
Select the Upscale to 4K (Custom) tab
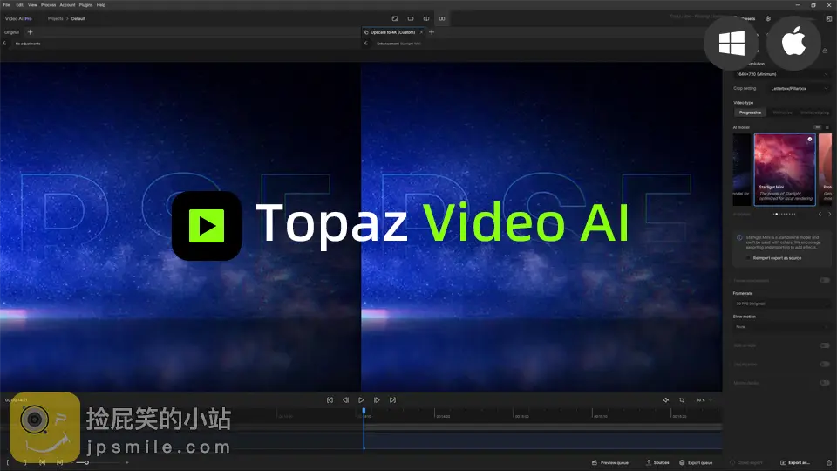(392, 32)
